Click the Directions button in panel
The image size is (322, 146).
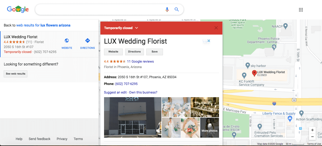coord(135,52)
